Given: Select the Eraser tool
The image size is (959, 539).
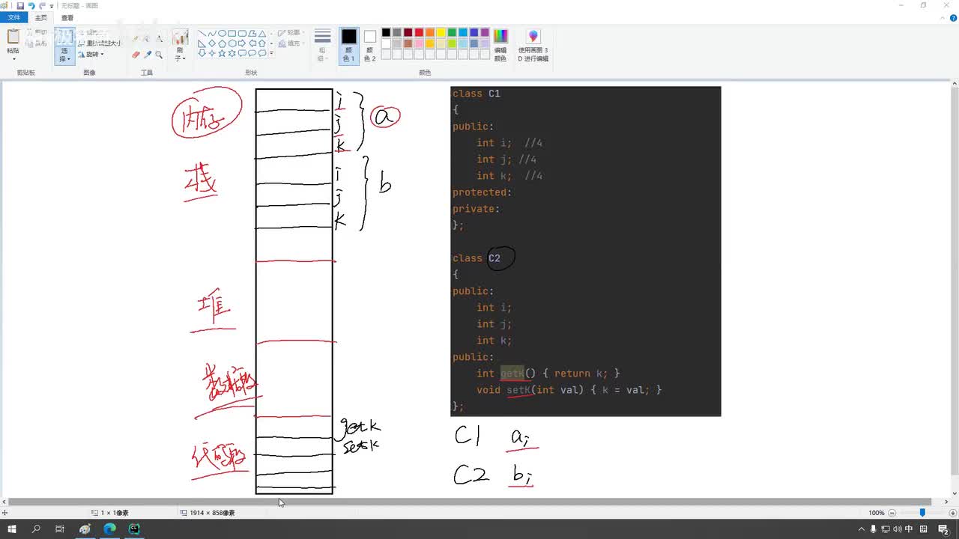Looking at the screenshot, I should coord(135,55).
